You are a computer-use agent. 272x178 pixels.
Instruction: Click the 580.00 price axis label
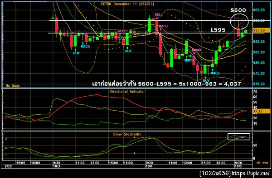(259, 63)
